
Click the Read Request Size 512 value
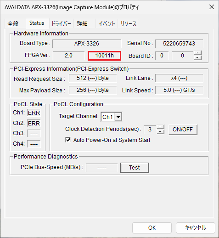point(93,78)
